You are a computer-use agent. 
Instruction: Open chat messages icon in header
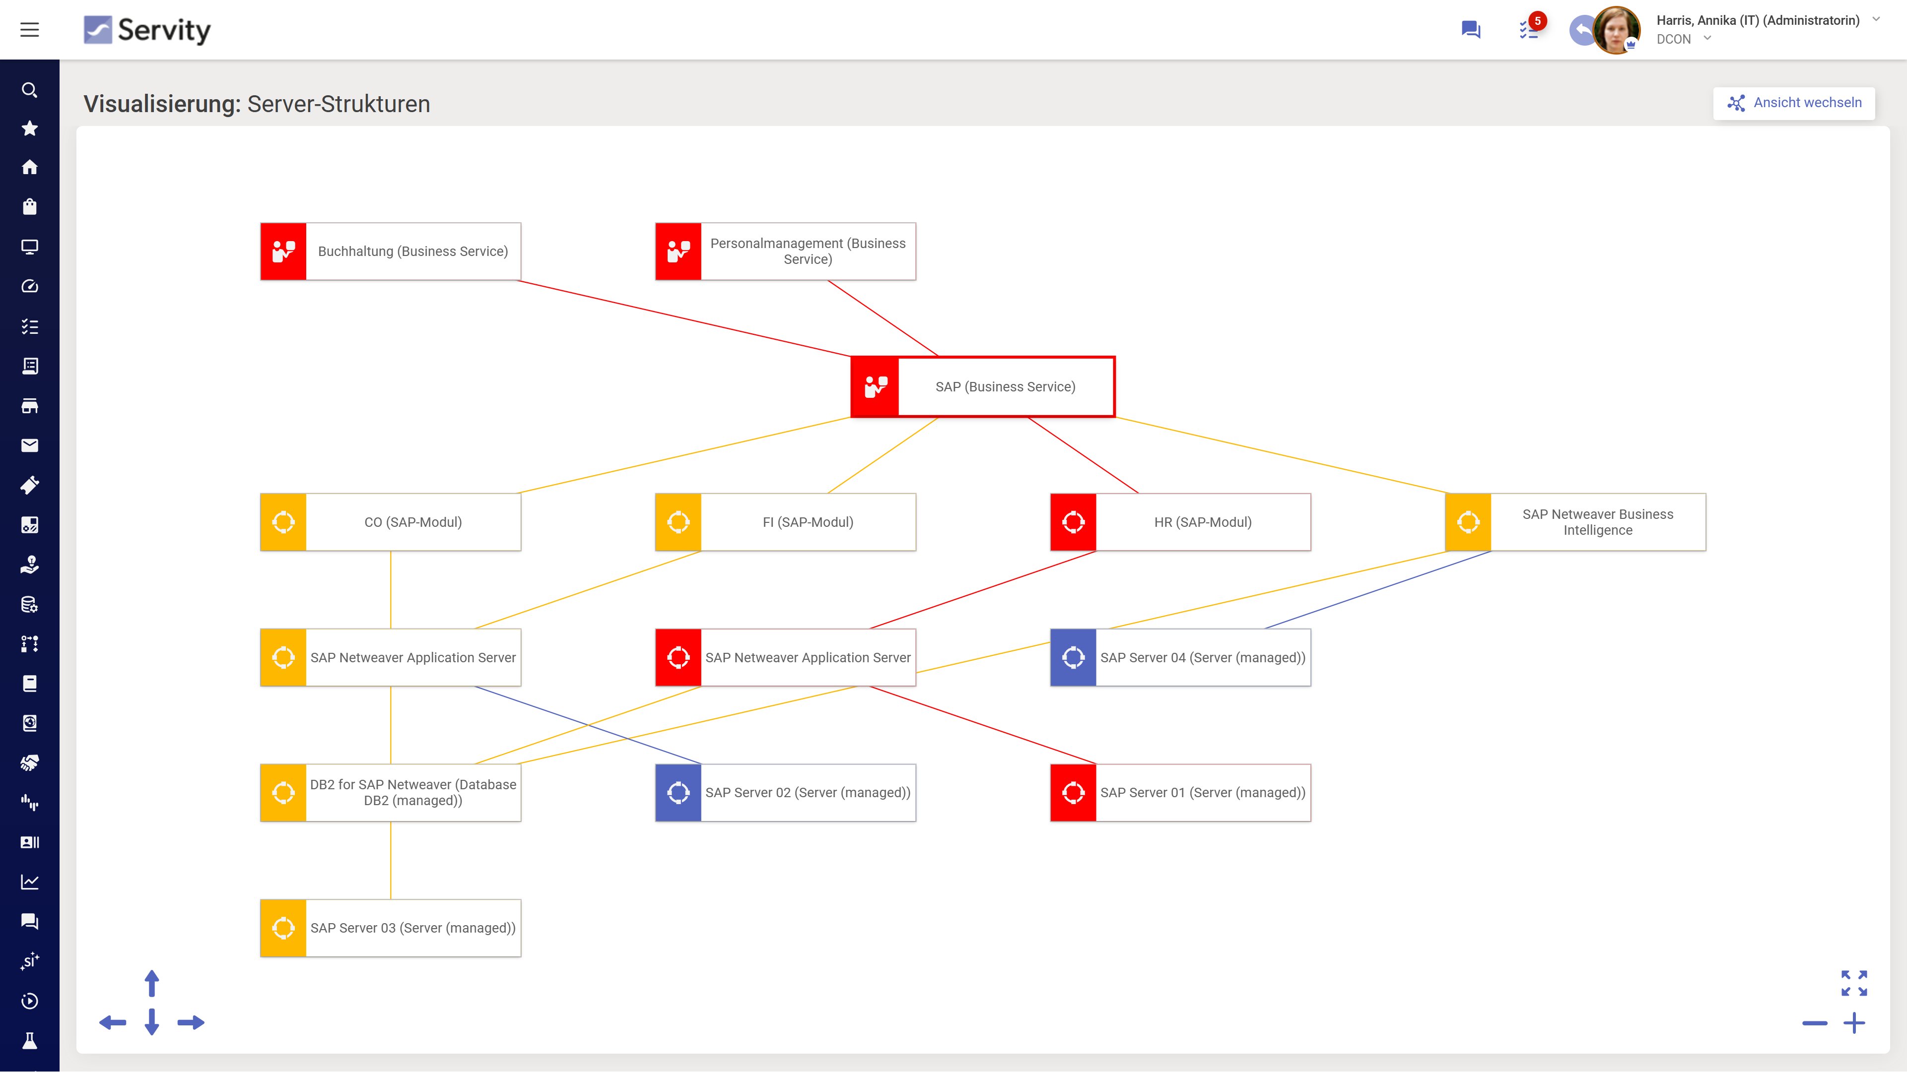pyautogui.click(x=1470, y=30)
